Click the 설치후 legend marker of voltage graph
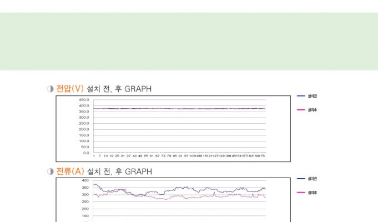The height and width of the screenshot is (222, 378). [301, 110]
